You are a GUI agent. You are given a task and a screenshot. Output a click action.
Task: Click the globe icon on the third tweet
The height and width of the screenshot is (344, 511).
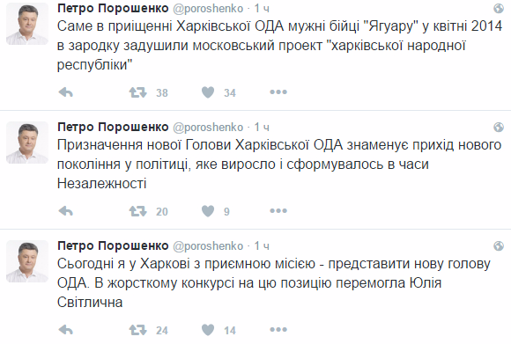[x=499, y=245]
